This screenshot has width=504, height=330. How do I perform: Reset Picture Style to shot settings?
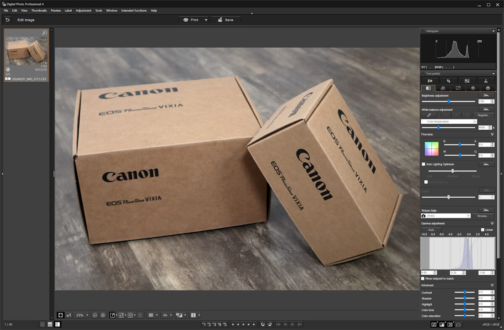coord(486,210)
